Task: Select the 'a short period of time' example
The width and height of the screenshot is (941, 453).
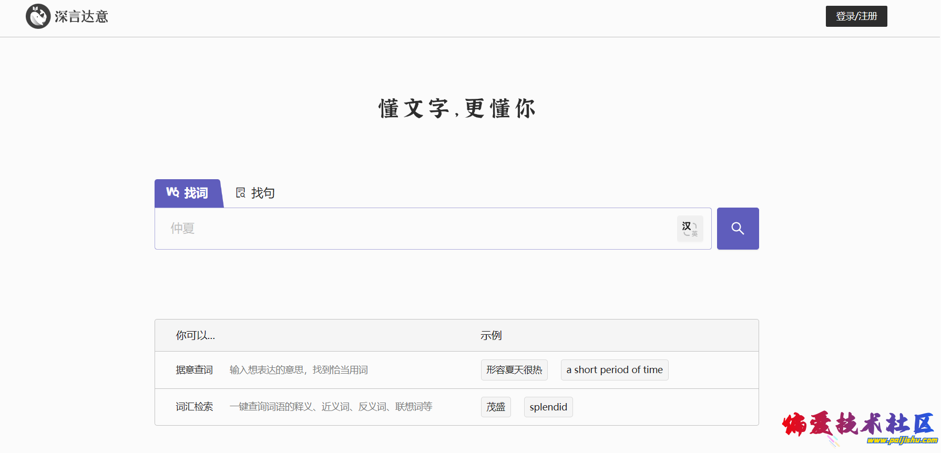Action: pos(614,370)
